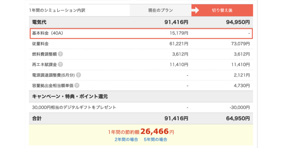The width and height of the screenshot is (283, 148).
Task: Click the 64,950円 total after switching
Action: [x=238, y=119]
